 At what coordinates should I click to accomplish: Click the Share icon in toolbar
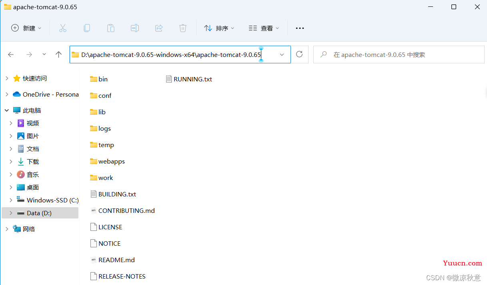(159, 28)
